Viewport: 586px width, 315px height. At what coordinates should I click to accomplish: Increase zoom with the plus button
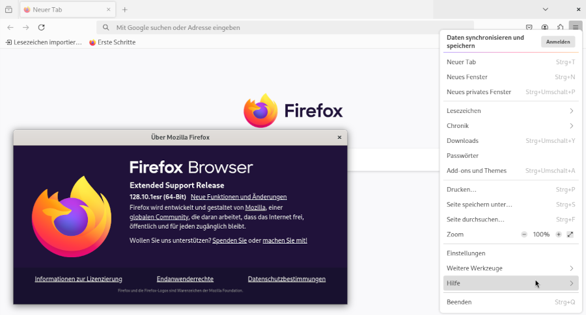pos(559,234)
